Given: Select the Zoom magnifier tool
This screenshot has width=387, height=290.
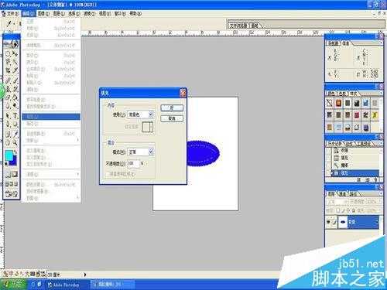Looking at the screenshot, I should click(x=15, y=142).
